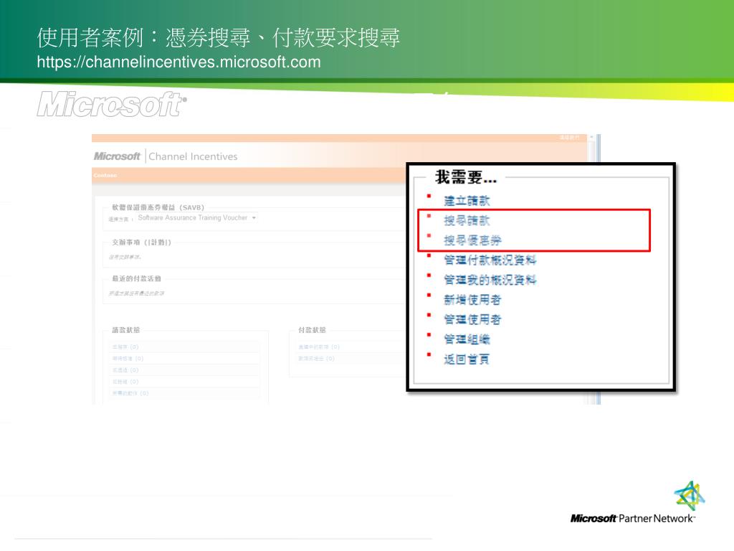Open the 管理使用者 link
The image size is (734, 551).
pos(472,319)
